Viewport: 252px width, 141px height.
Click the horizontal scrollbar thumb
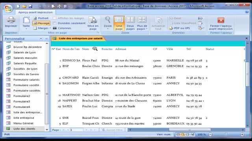(x=190, y=130)
